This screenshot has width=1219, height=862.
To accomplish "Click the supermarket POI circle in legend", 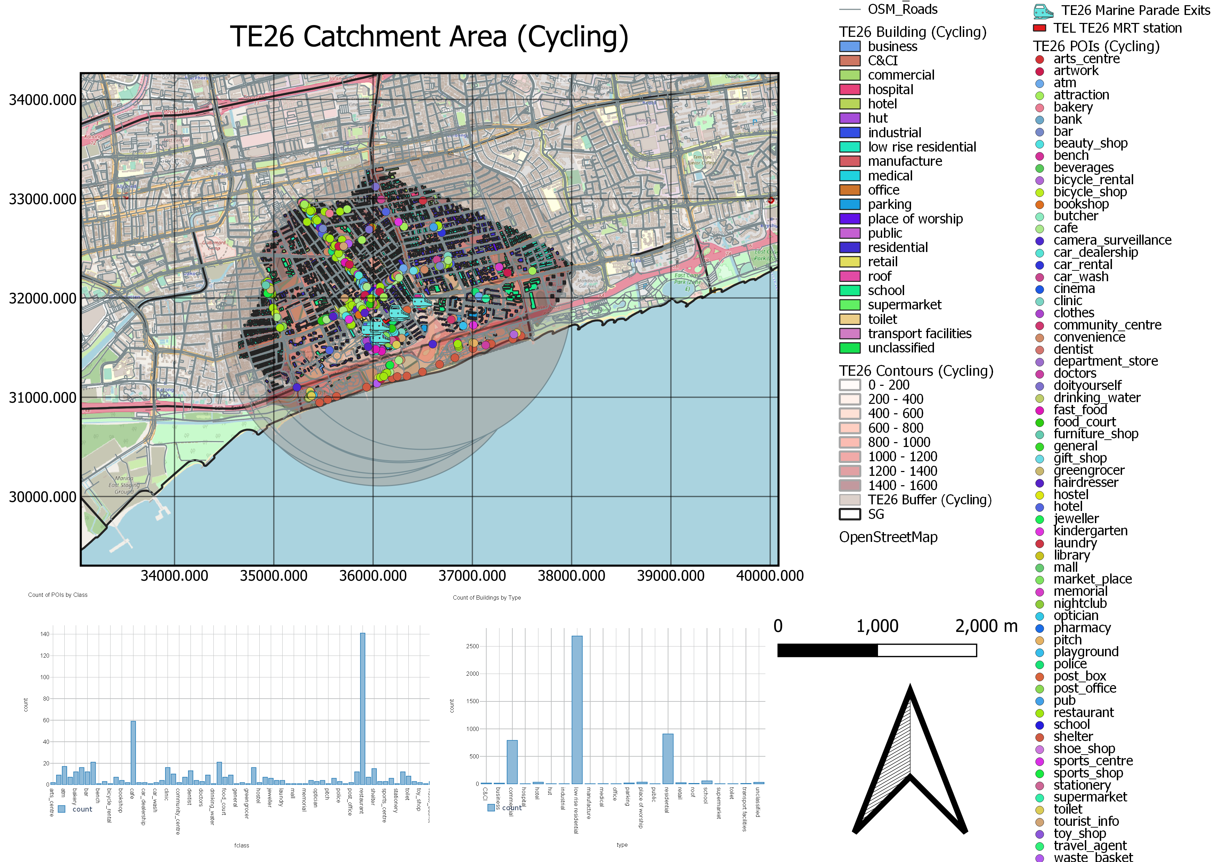I will pos(1040,798).
